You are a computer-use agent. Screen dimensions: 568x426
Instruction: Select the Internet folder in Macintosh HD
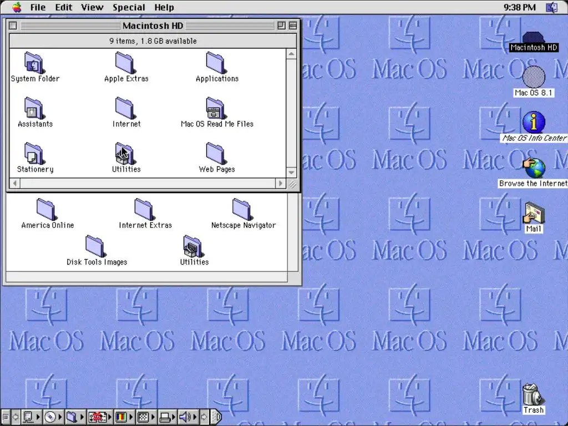(125, 108)
